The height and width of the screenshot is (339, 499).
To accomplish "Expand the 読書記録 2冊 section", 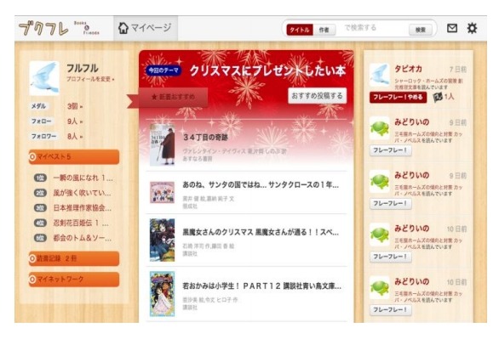I will (x=74, y=258).
